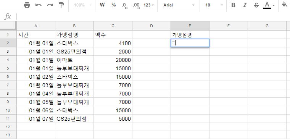
Task: Select cell B10 스타벅스
Action: [x=74, y=110]
